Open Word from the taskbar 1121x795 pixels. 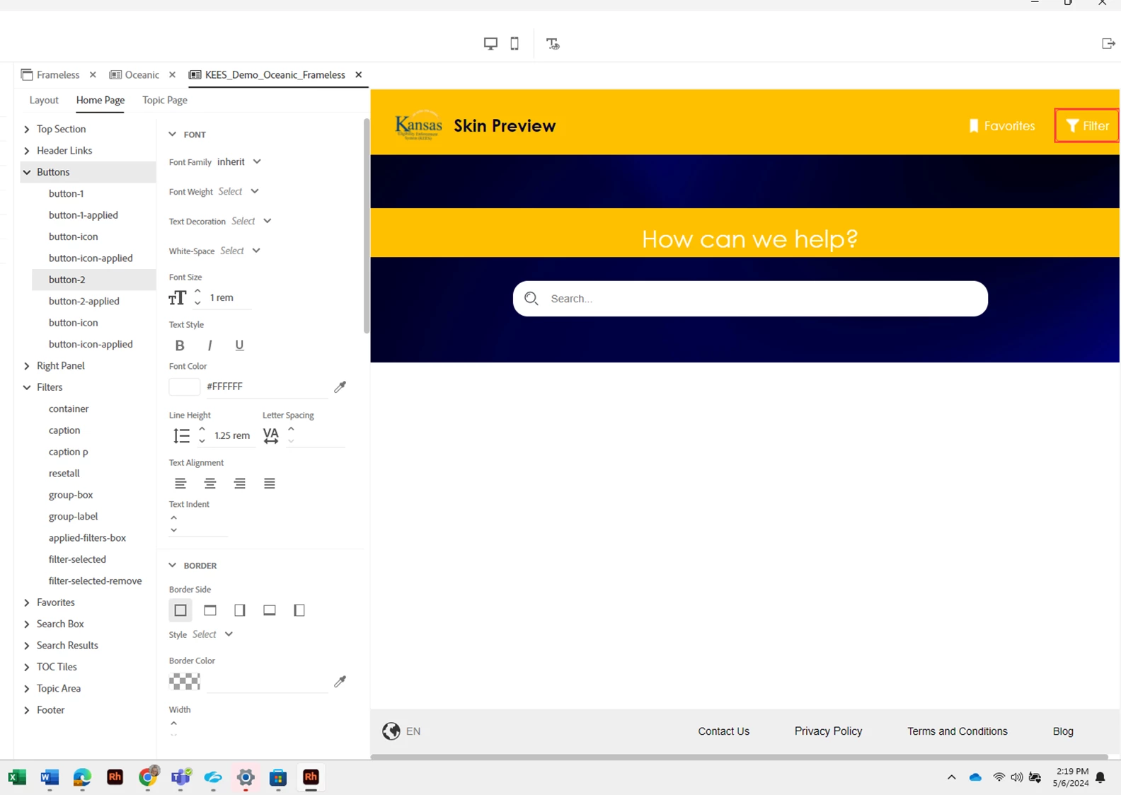click(49, 777)
